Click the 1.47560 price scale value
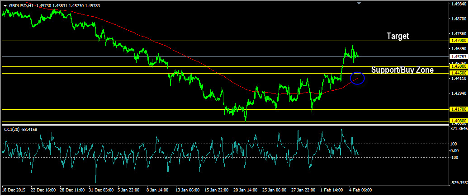The image size is (469, 196). [459, 34]
